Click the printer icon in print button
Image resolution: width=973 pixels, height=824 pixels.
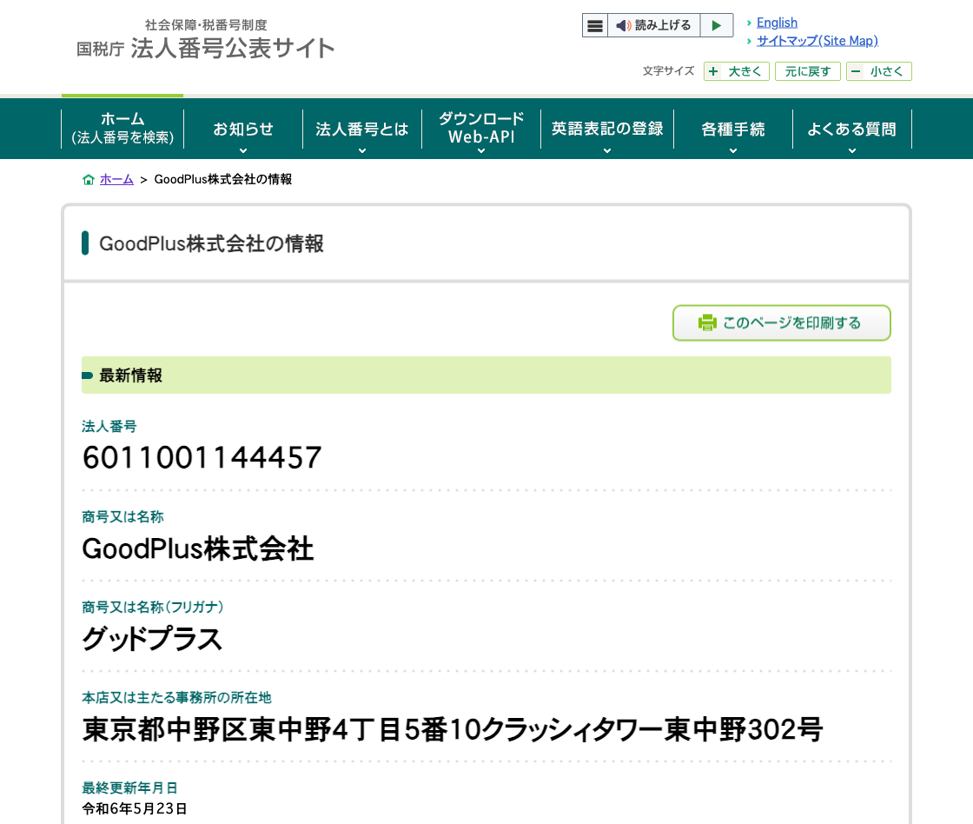(x=707, y=322)
